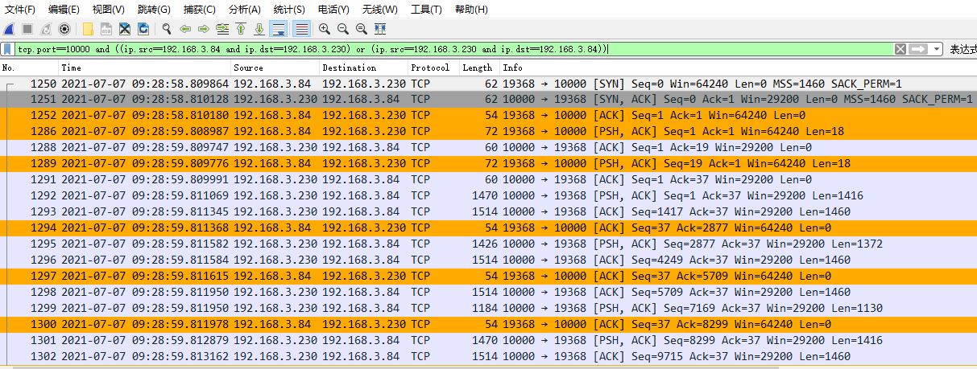Screen dimensions: 977x369
Task: Go to specified packet icon
Action: 222,29
